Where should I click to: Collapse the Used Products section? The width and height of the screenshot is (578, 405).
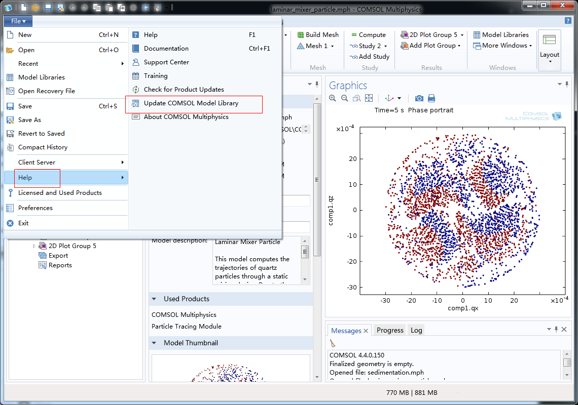tap(154, 299)
